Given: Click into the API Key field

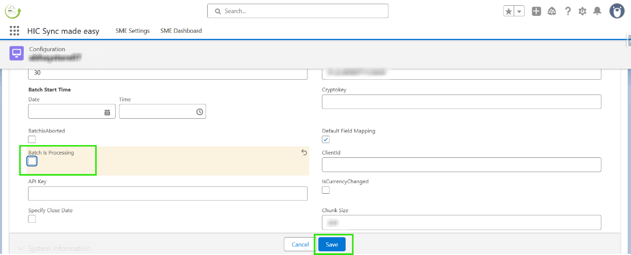Looking at the screenshot, I should tap(168, 194).
